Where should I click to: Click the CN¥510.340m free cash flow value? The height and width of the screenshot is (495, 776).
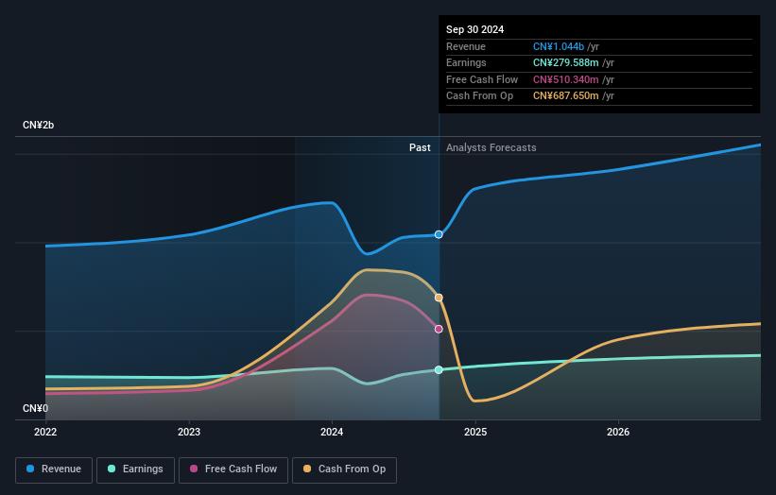point(565,79)
